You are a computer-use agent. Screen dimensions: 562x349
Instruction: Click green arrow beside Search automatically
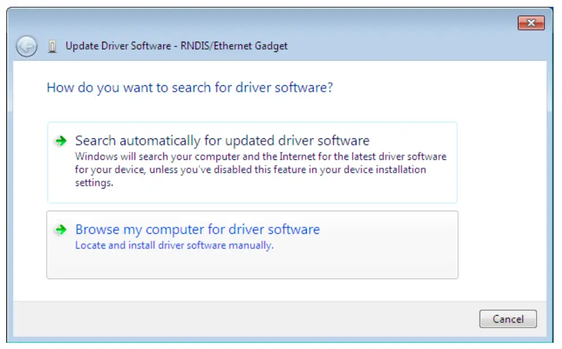pyautogui.click(x=60, y=141)
